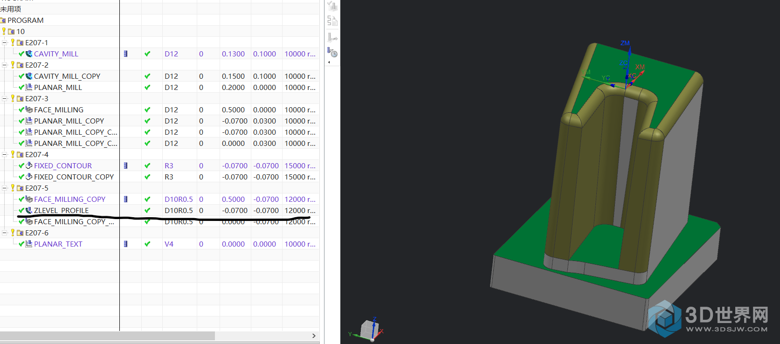Click the E207-4 folder icon
The image size is (780, 344).
(x=20, y=154)
